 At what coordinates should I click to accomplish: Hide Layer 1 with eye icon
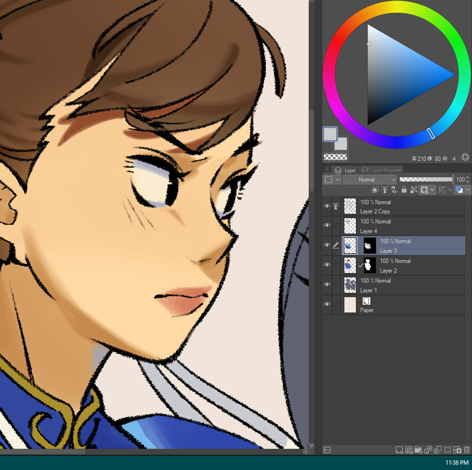pos(327,285)
